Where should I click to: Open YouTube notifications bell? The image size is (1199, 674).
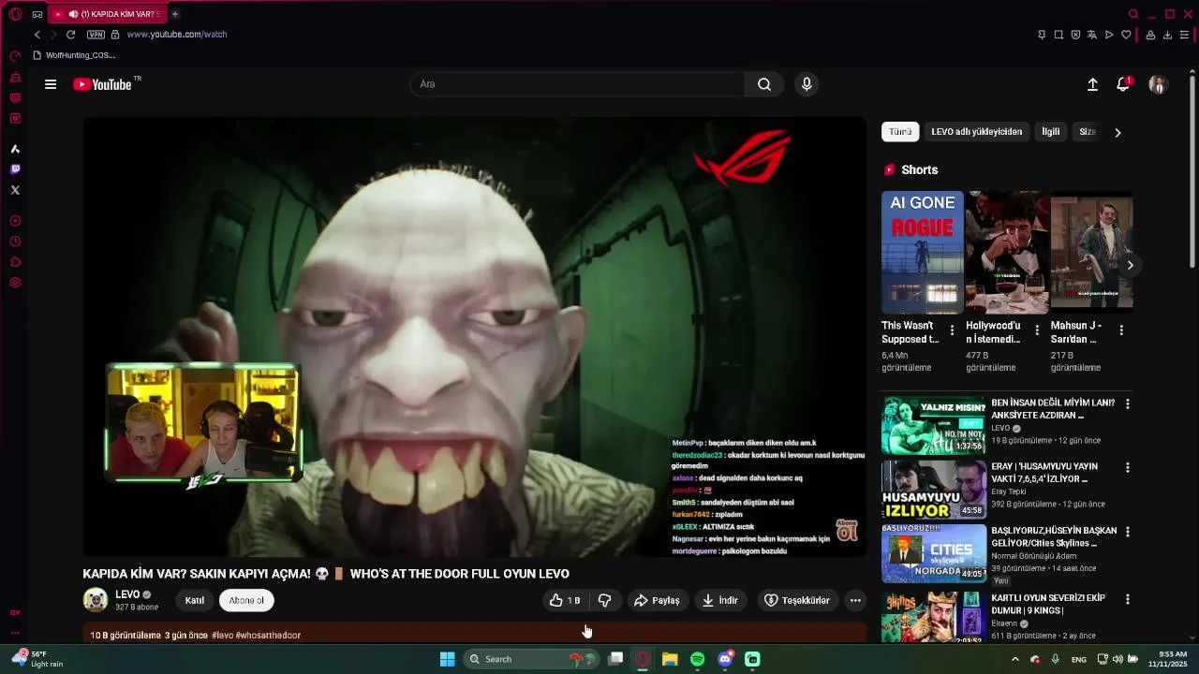click(x=1123, y=84)
